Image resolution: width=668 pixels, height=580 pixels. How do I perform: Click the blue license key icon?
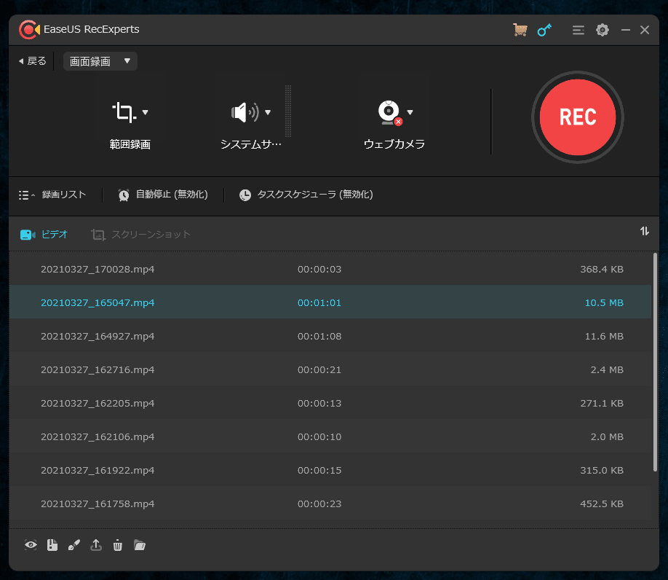(x=544, y=30)
